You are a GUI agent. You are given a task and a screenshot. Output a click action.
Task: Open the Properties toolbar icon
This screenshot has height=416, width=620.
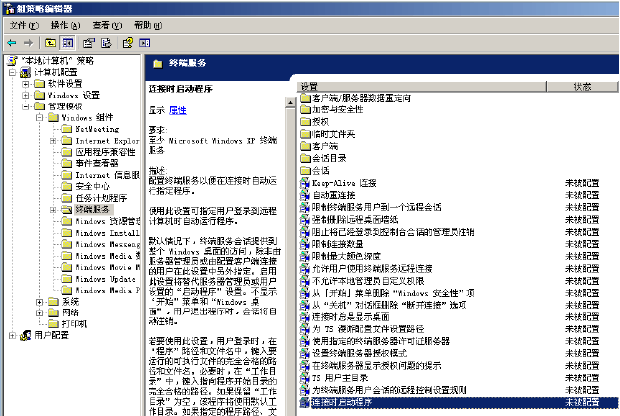89,43
